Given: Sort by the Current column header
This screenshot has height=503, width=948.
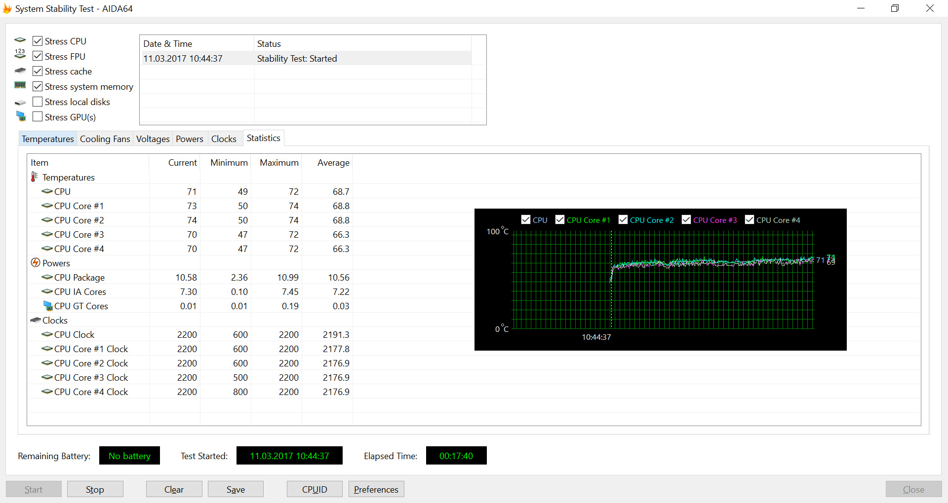Looking at the screenshot, I should pyautogui.click(x=175, y=162).
